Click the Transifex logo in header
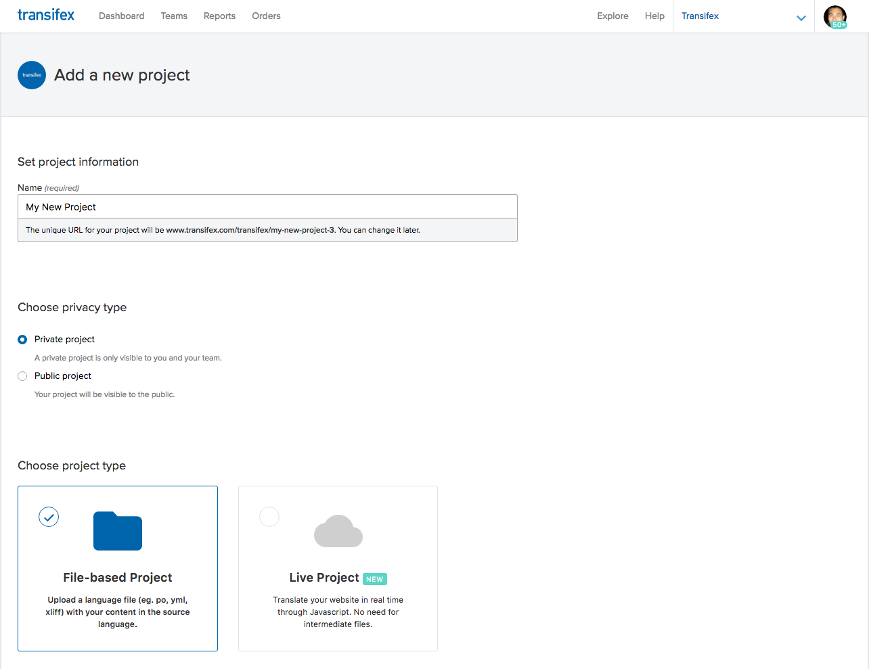Viewport: 869px width, 669px height. click(46, 15)
